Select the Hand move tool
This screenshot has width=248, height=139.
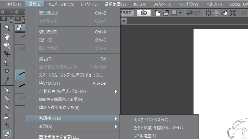[x=7, y=36]
